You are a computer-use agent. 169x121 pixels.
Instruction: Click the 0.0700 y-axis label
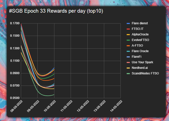[x=15, y=86]
